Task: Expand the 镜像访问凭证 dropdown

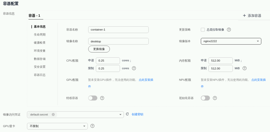Action: tap(121, 115)
